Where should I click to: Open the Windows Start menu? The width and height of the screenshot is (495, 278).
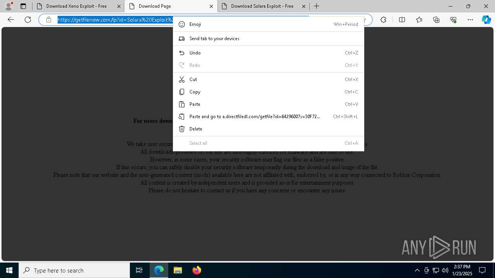pyautogui.click(x=9, y=270)
